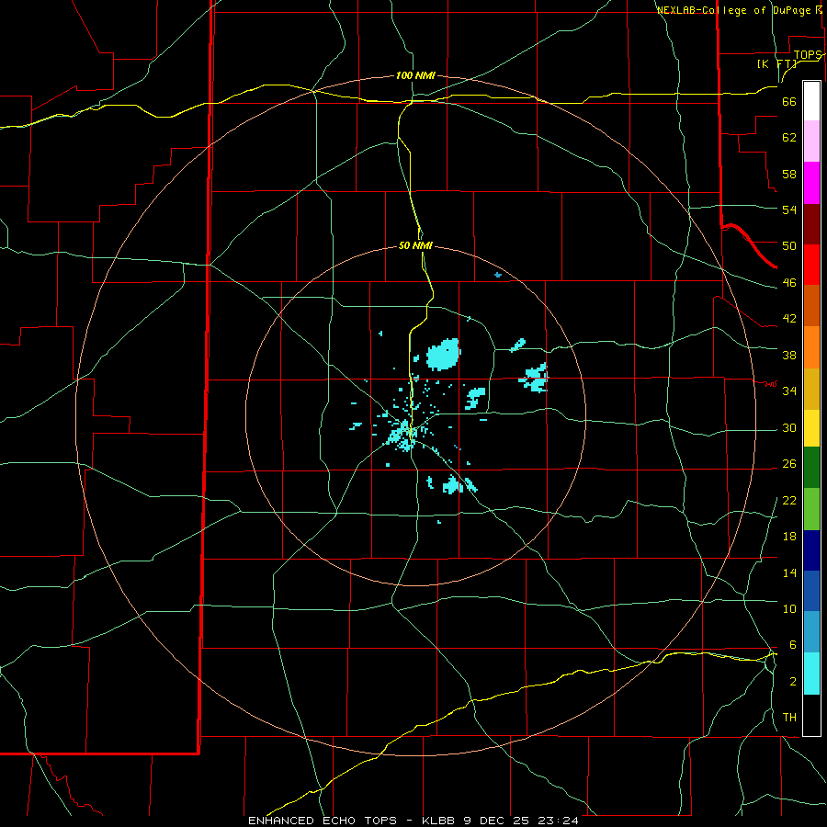Click the NEXLAB-College of DuPage label
Image resolution: width=827 pixels, height=827 pixels.
(x=736, y=10)
